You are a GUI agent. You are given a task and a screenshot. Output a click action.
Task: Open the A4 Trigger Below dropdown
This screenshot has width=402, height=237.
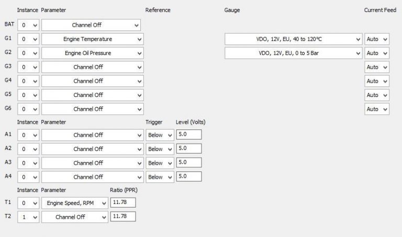(x=160, y=177)
